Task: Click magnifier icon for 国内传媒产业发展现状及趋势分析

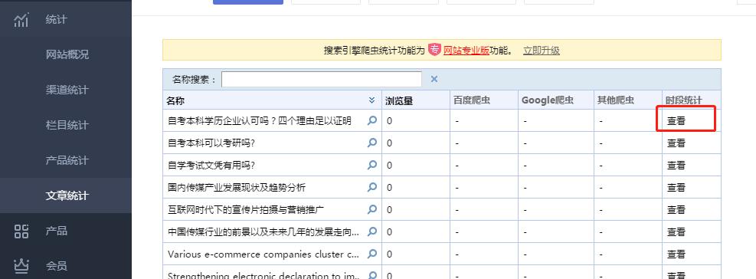Action: click(x=371, y=187)
